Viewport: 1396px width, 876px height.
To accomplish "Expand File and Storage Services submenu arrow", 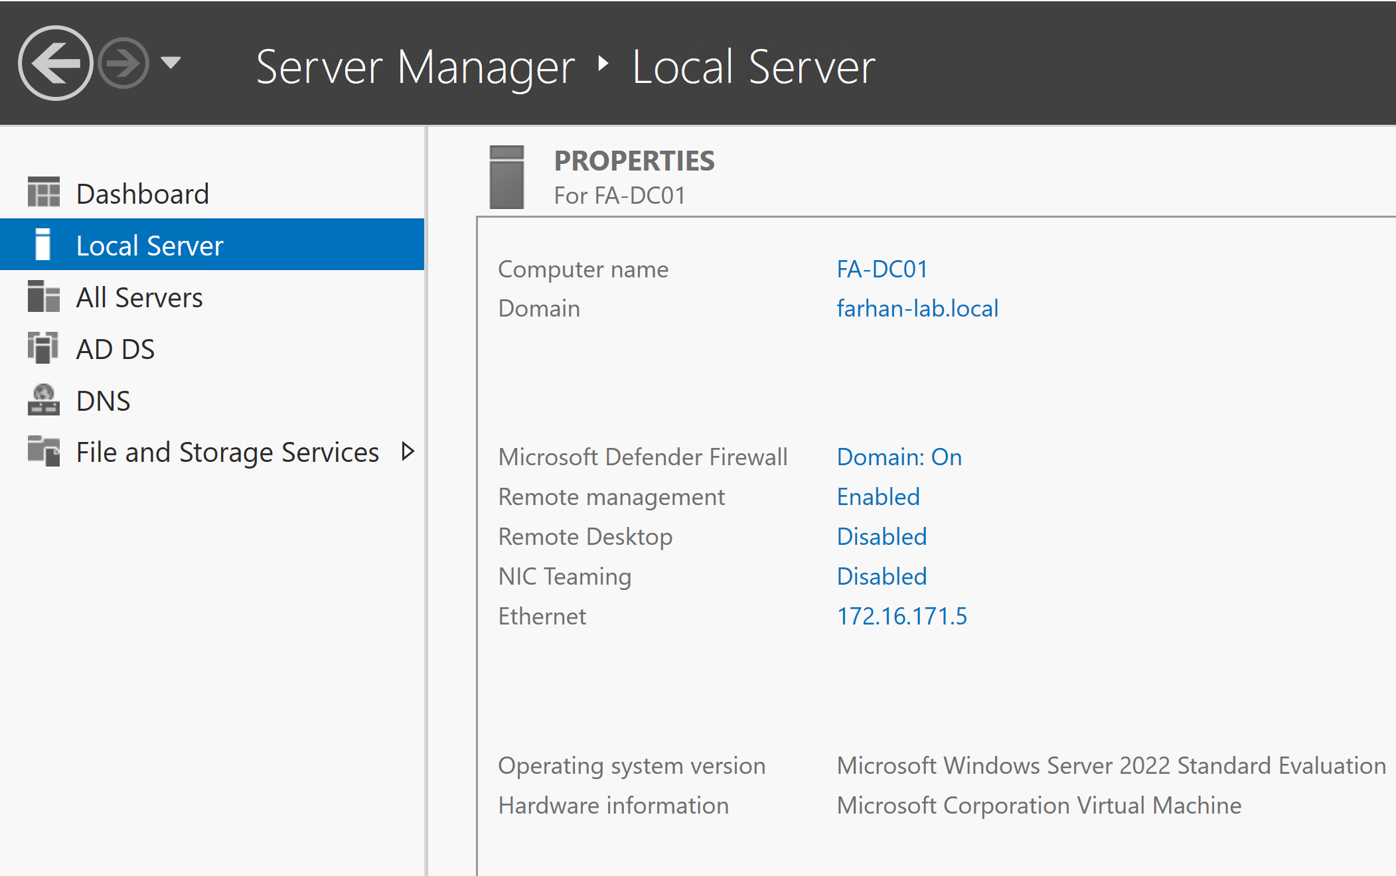I will coord(408,452).
